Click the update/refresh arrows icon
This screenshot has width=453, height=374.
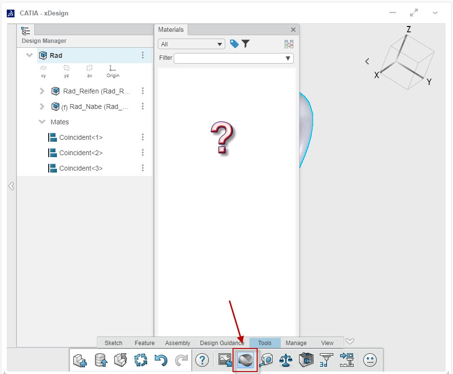tap(141, 361)
